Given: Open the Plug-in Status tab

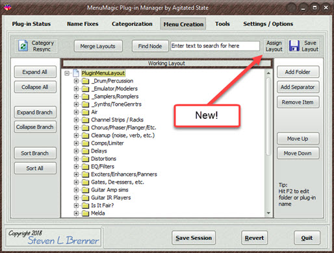Looking at the screenshot, I should [31, 24].
